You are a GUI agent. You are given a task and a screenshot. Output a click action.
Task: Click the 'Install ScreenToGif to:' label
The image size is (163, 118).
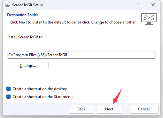pyautogui.click(x=25, y=37)
